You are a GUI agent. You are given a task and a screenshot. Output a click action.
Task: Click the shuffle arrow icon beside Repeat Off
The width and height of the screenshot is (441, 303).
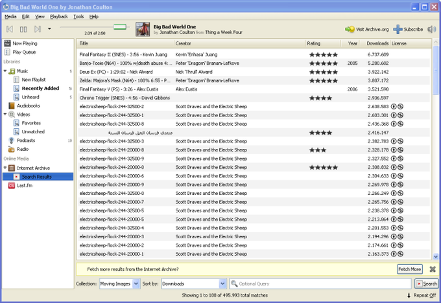(x=409, y=295)
